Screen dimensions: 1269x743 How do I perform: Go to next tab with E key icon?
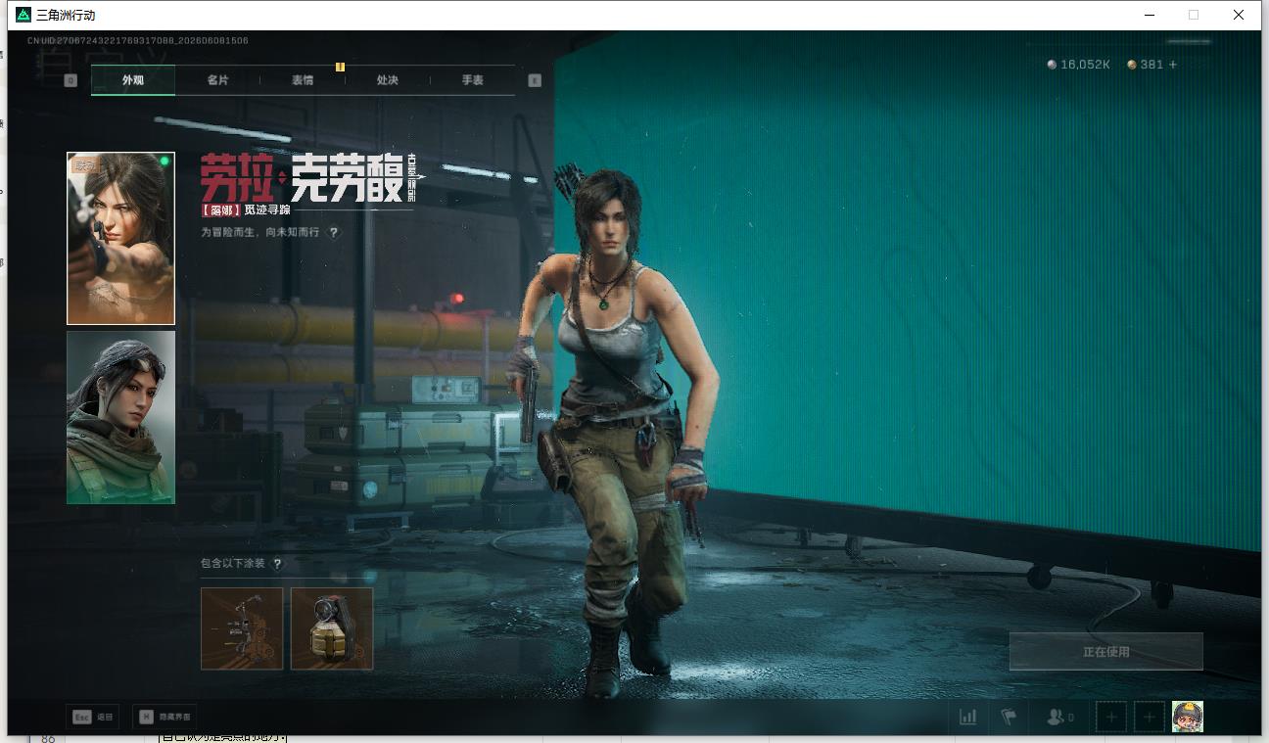[x=535, y=80]
